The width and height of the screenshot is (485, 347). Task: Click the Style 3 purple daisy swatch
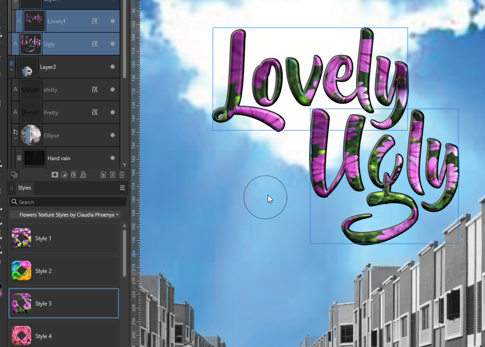[x=21, y=303]
